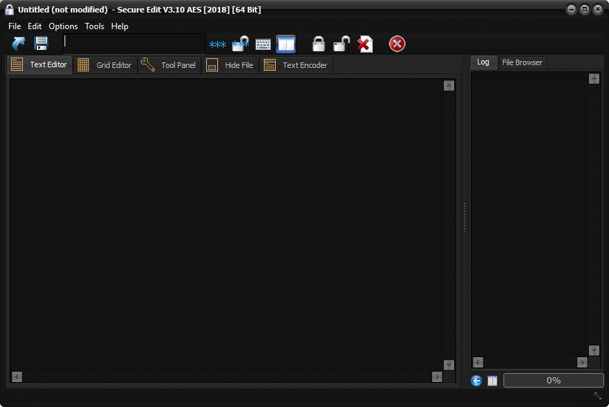Image resolution: width=609 pixels, height=407 pixels.
Task: Click the padlock icon in title bar
Action: point(9,10)
